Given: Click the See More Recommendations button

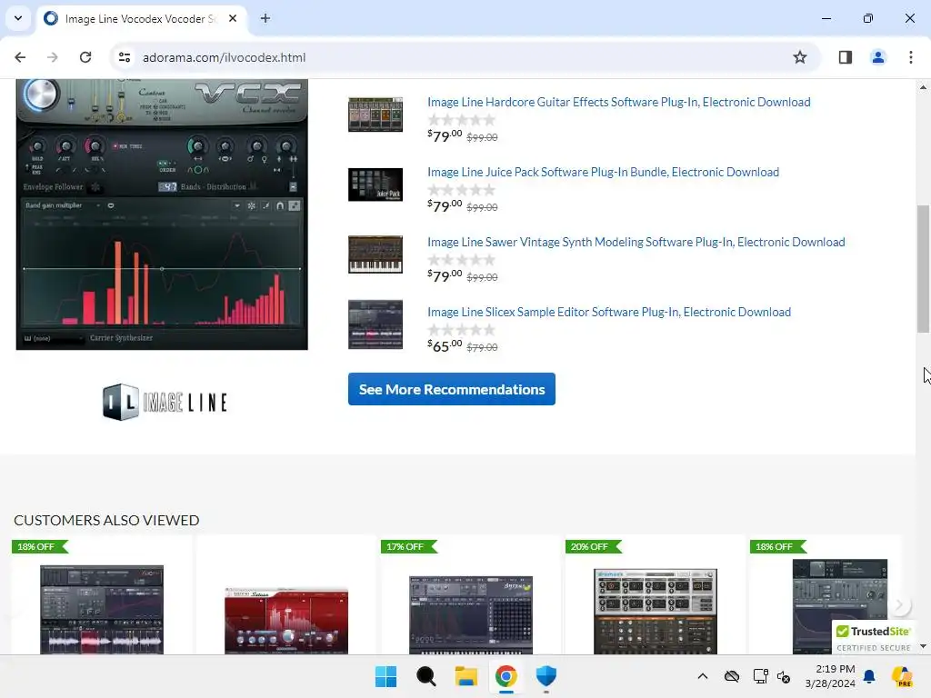Looking at the screenshot, I should (x=452, y=389).
